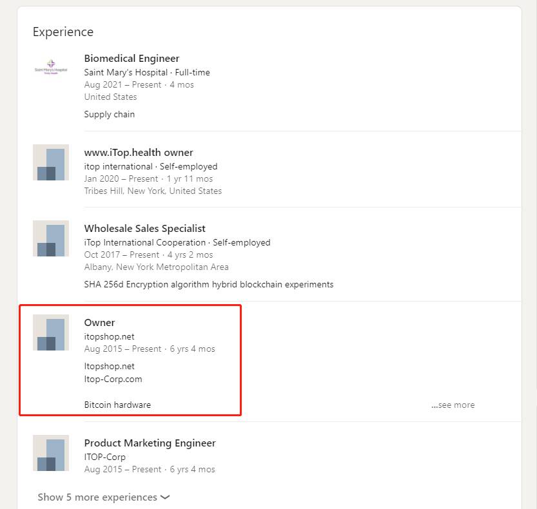
Task: Click the Experience section heading
Action: coord(63,32)
